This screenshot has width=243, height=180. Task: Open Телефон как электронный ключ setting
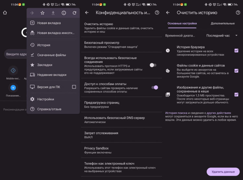point(121,167)
